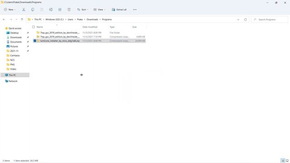Go forward with the right arrow
Viewport: 290px width, 163px height.
coord(11,19)
